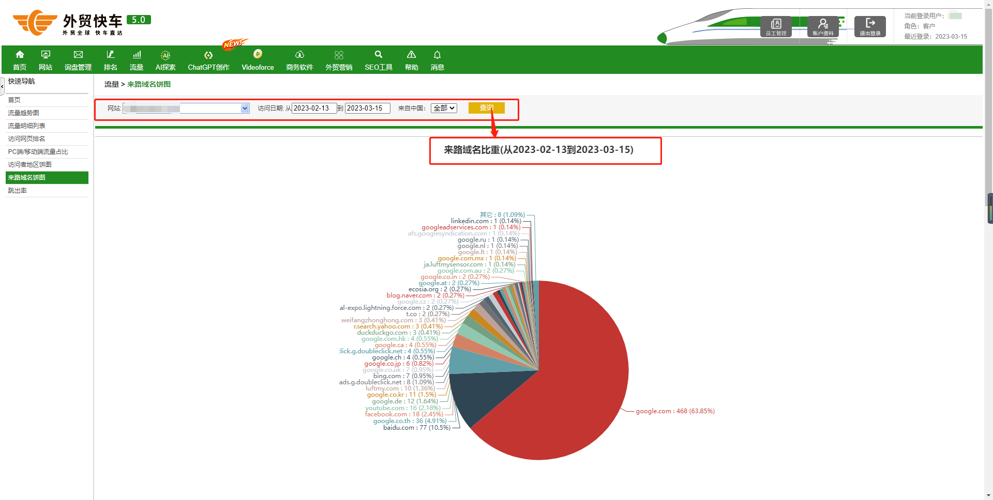This screenshot has height=500, width=993.
Task: Click the 流量 breadcrumb link
Action: 112,84
